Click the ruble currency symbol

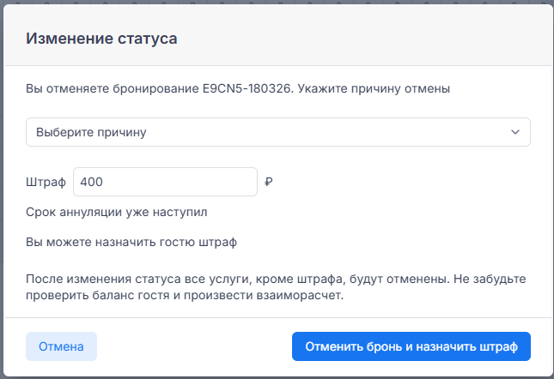[x=269, y=182]
